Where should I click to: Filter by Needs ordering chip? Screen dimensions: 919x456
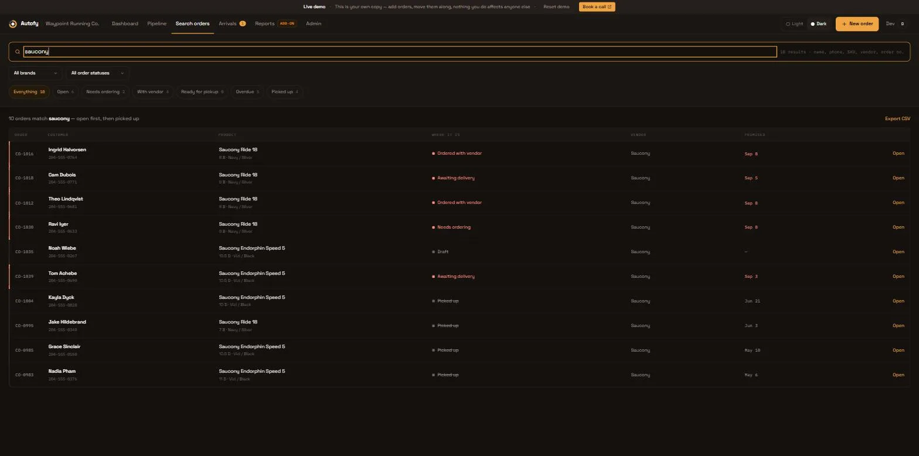pyautogui.click(x=105, y=92)
